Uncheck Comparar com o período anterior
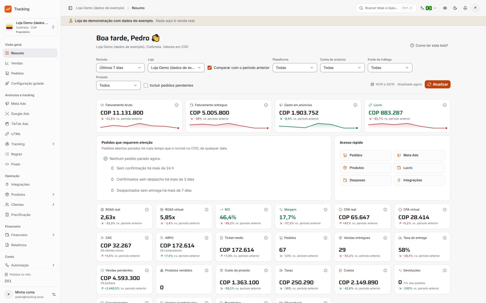 (x=210, y=68)
